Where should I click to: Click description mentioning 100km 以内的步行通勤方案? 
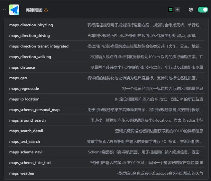point(147,57)
